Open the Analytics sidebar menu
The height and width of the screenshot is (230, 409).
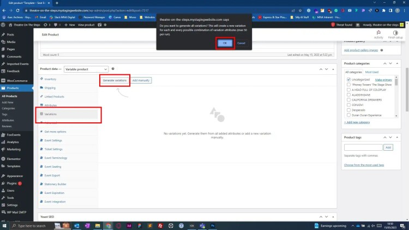[x=13, y=142]
